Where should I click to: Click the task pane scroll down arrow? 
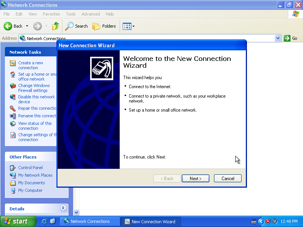point(77,212)
